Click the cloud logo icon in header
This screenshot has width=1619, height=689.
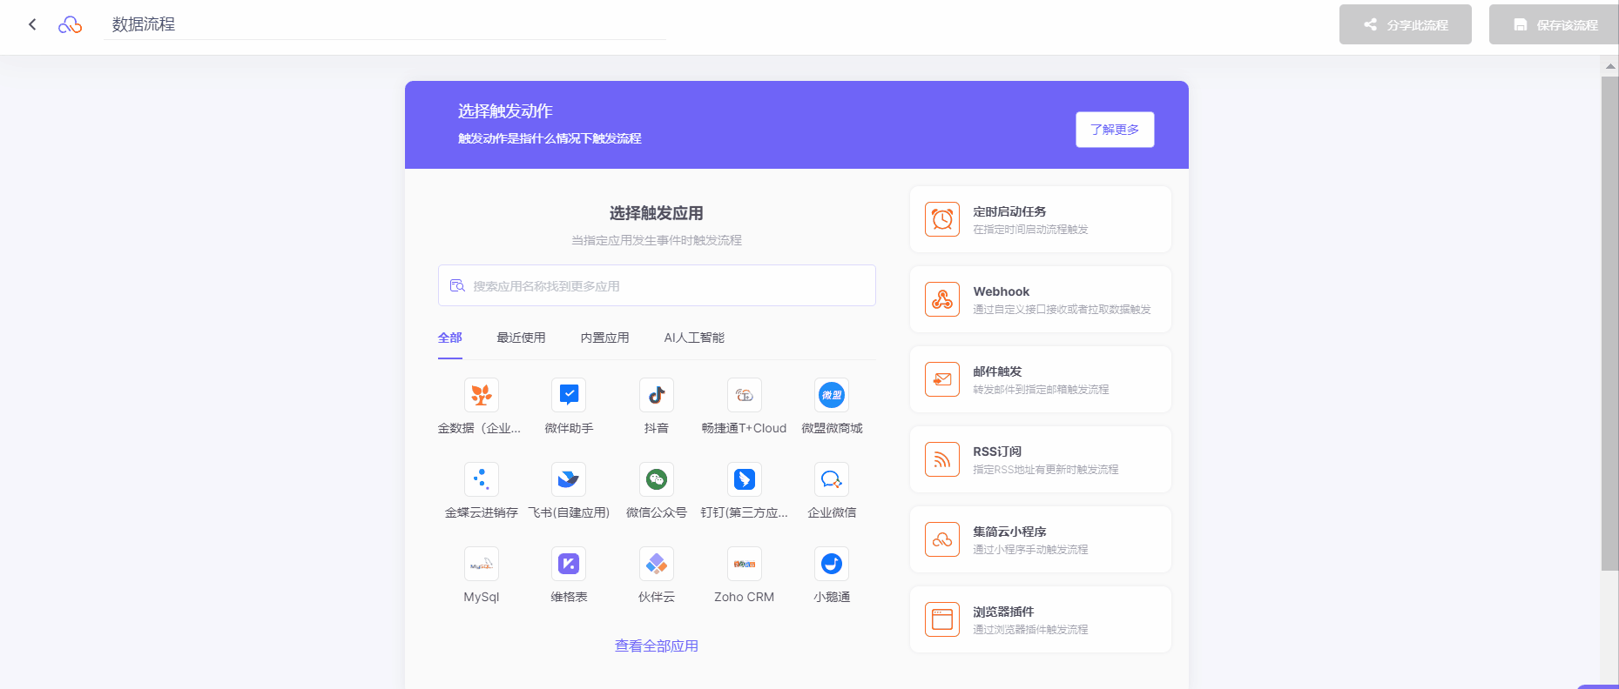70,25
